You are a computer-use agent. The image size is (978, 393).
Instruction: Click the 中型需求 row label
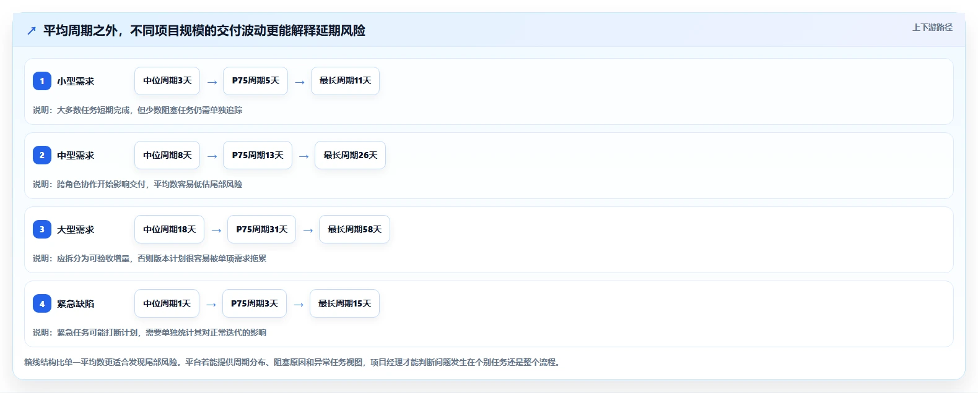click(76, 156)
